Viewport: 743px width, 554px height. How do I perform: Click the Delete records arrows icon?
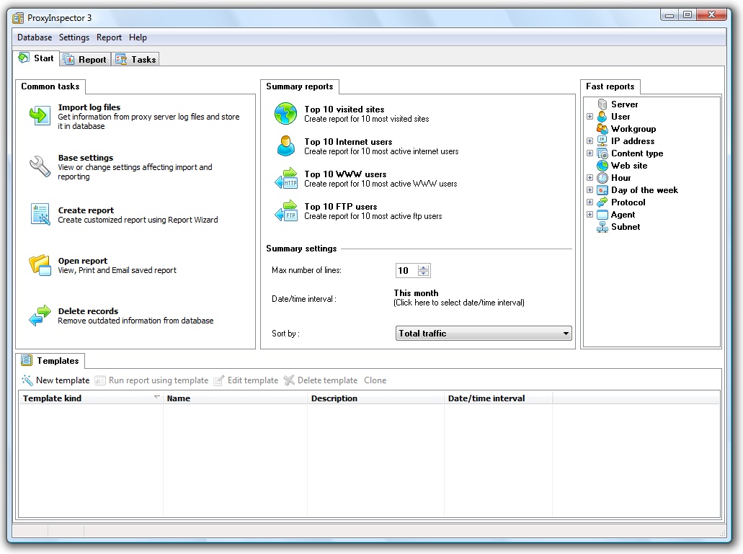coord(40,316)
